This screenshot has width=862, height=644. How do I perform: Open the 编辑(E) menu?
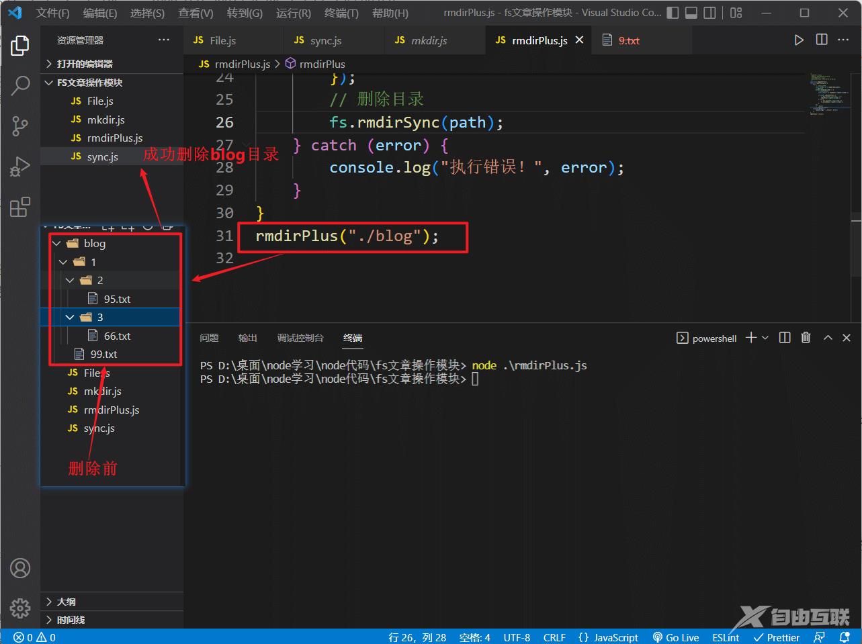click(x=100, y=13)
